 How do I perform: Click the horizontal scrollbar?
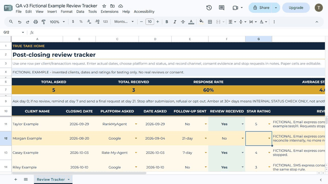tap(79, 173)
